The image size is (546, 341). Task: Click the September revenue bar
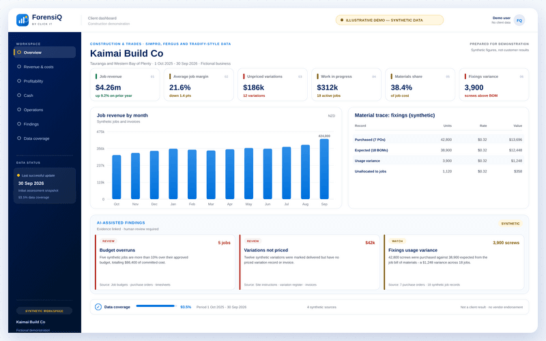(x=324, y=169)
